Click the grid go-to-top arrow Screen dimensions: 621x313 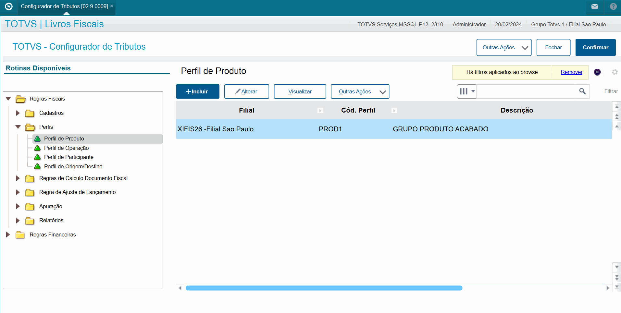pyautogui.click(x=617, y=106)
